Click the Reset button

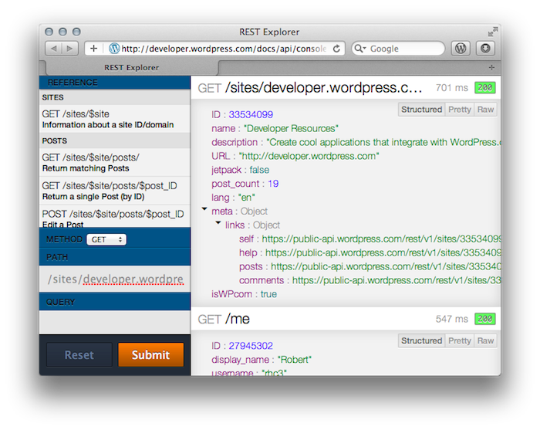point(79,355)
